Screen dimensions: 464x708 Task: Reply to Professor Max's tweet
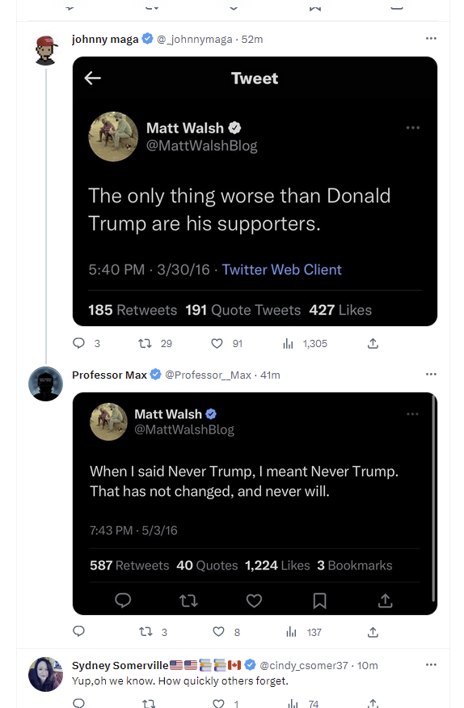pos(79,632)
